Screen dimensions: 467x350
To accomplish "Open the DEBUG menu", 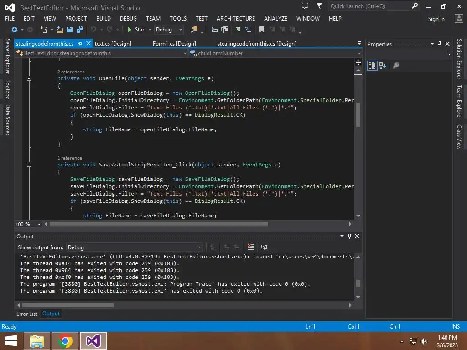I will point(128,18).
